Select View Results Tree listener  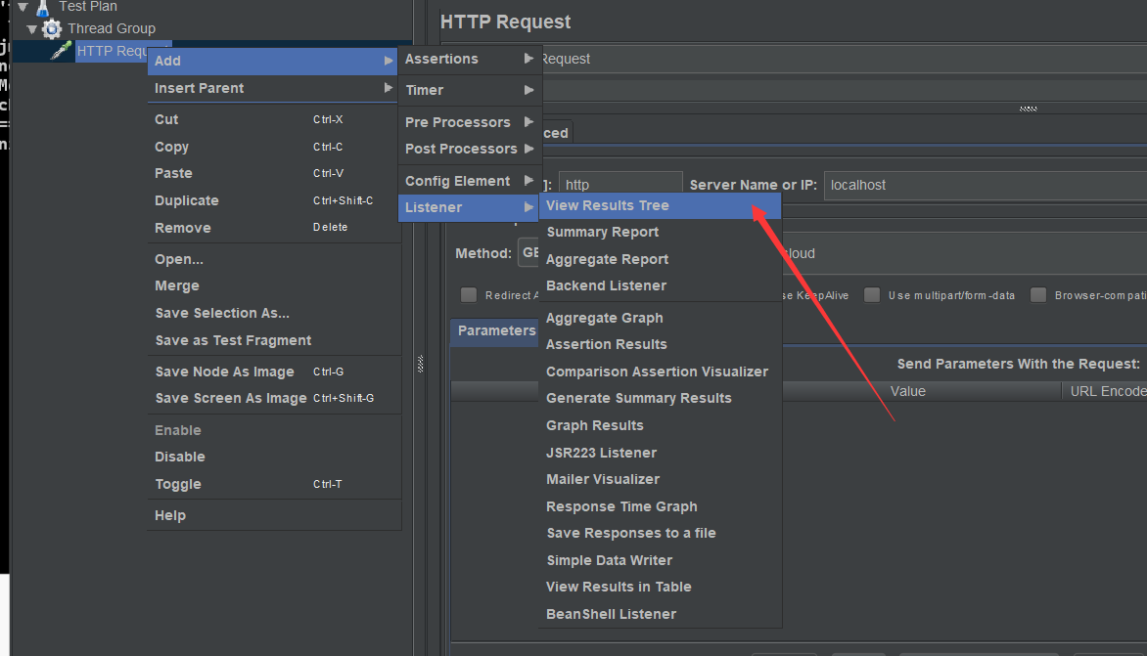pos(608,205)
